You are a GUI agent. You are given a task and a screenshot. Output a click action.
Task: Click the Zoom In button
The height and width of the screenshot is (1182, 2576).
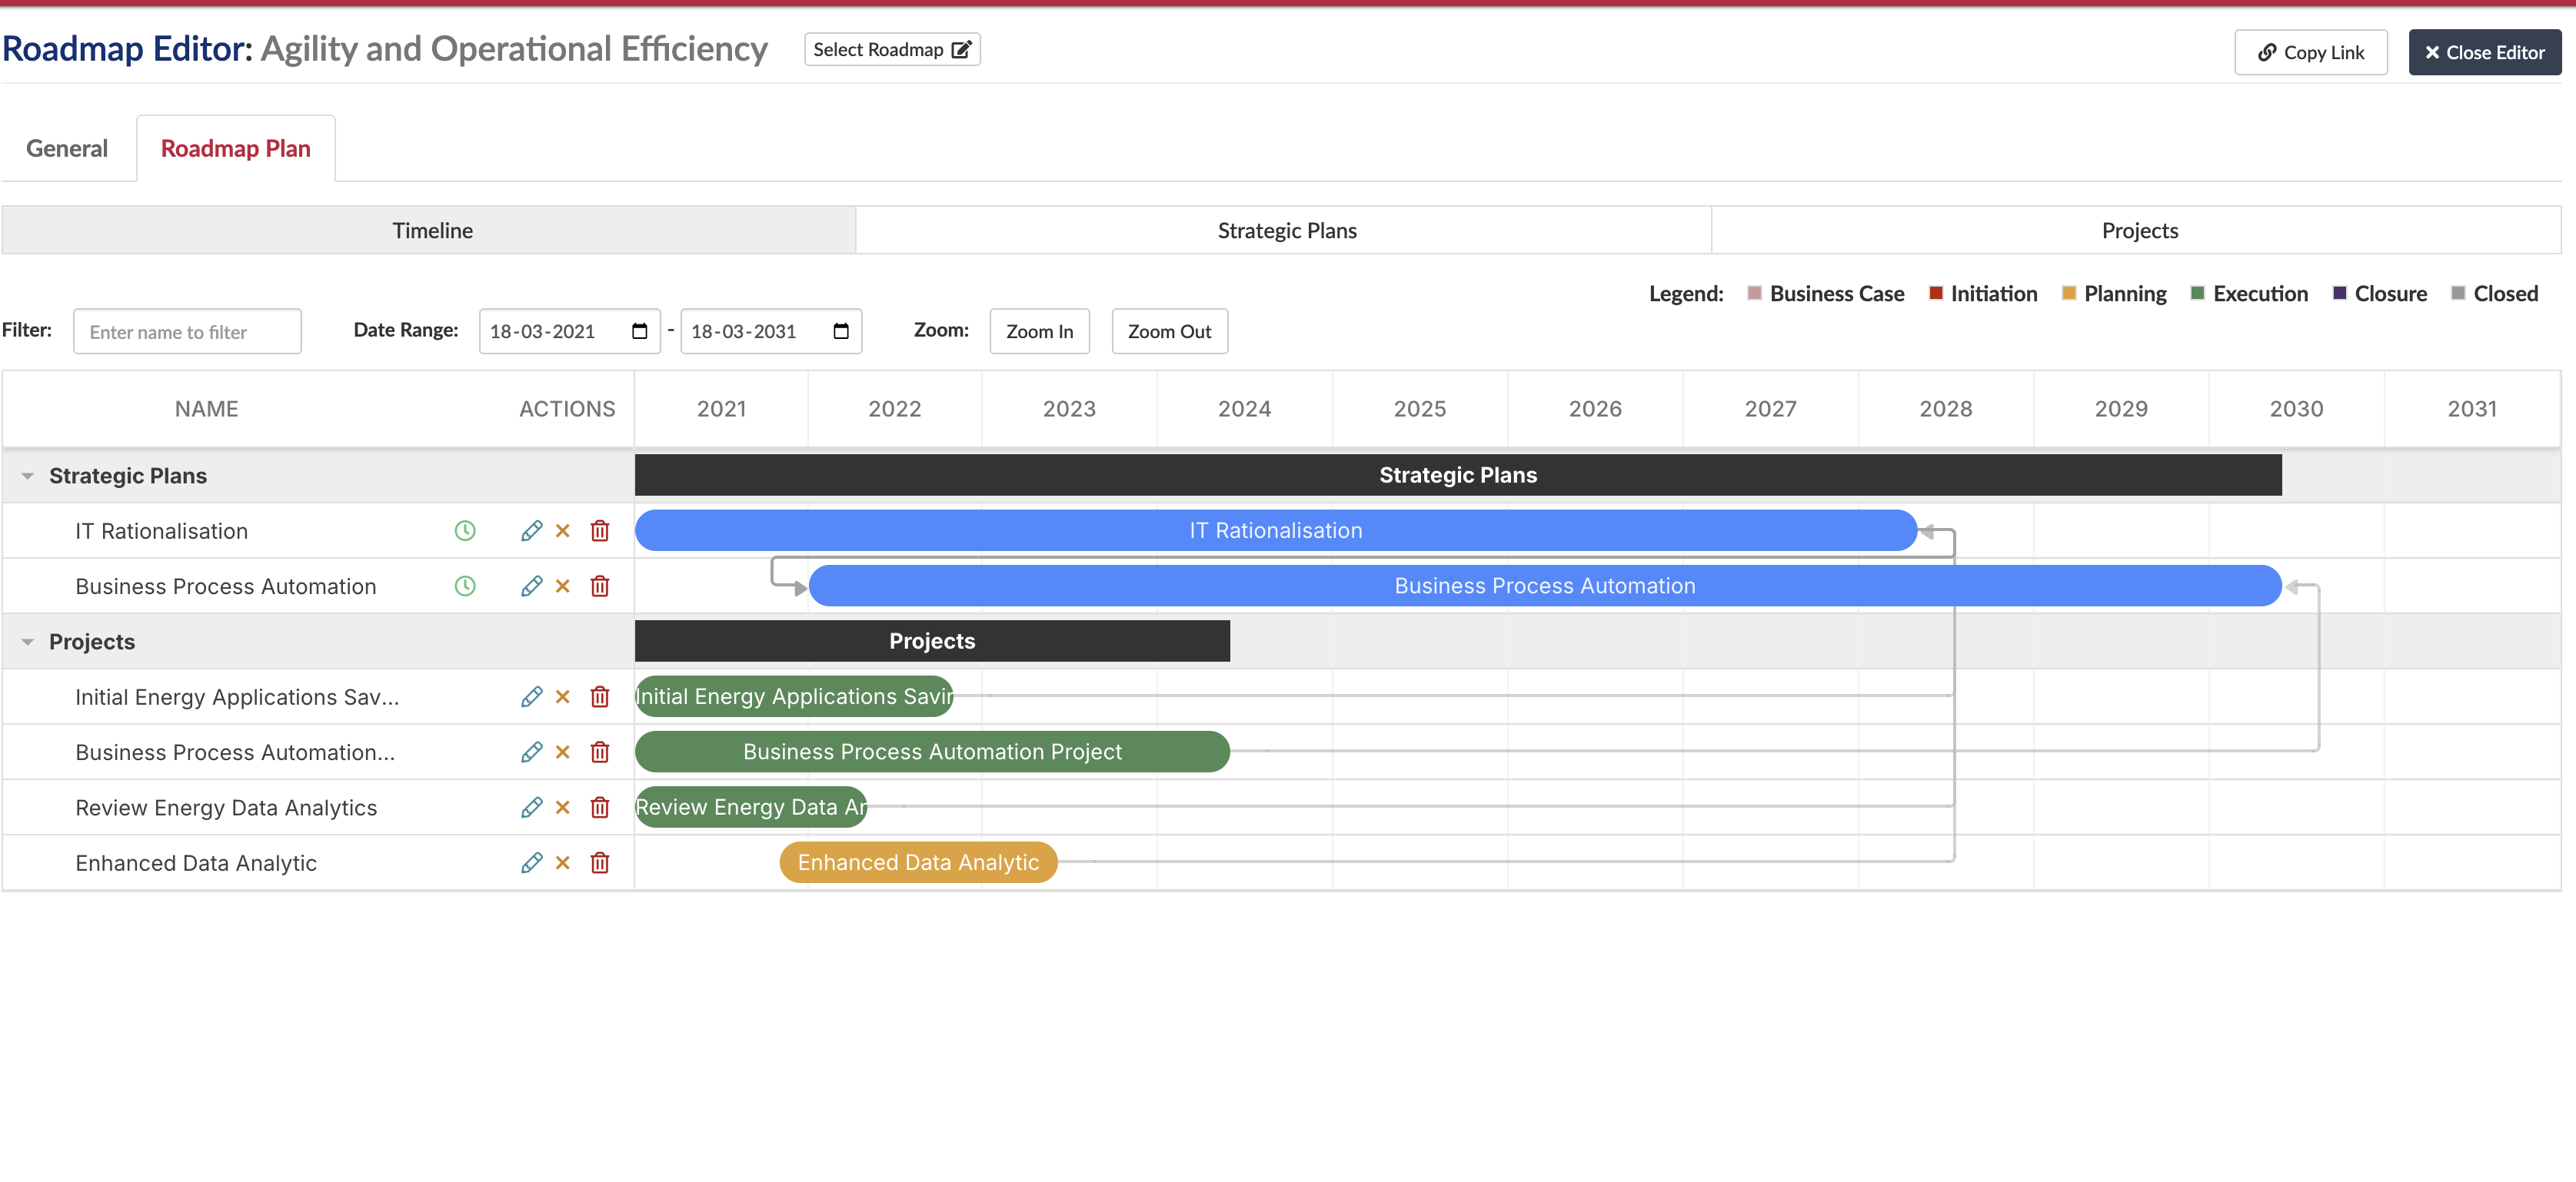(1039, 330)
